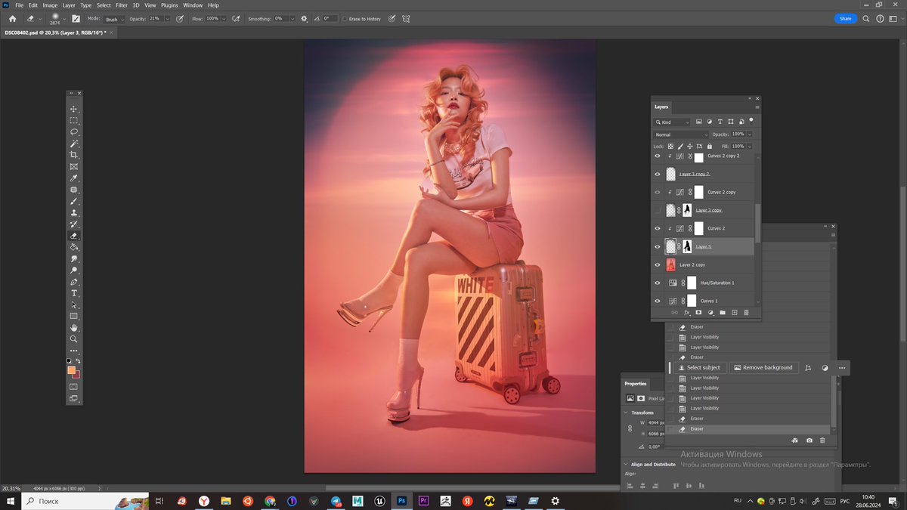
Task: Create new snapshot in History panel
Action: [809, 440]
